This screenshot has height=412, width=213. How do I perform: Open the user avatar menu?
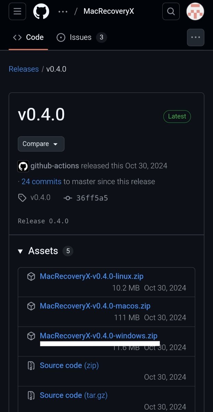click(x=195, y=11)
